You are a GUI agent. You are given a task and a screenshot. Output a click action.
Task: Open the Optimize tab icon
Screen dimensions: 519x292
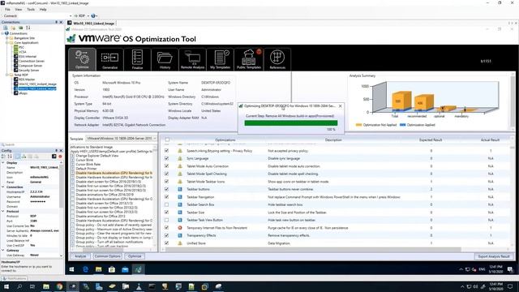(82, 59)
